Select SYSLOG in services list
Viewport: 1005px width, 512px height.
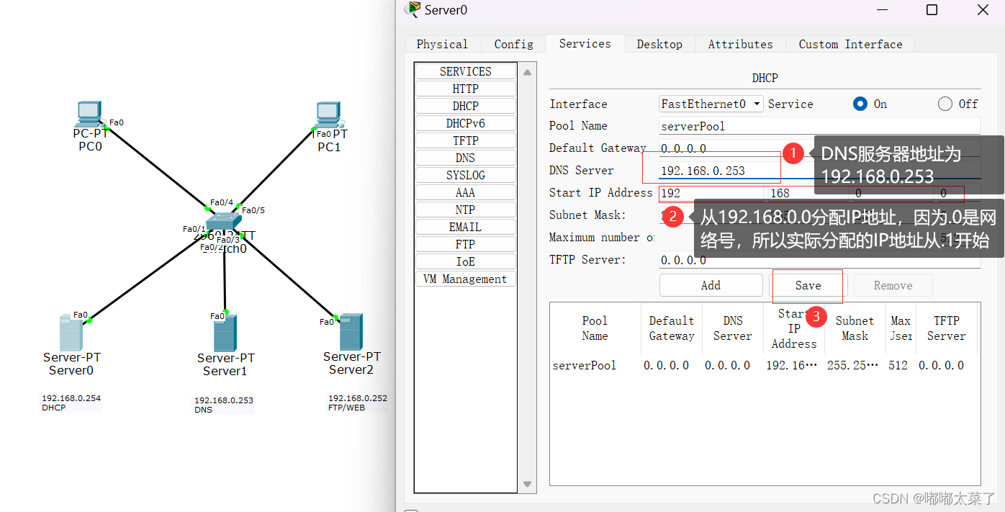click(466, 175)
